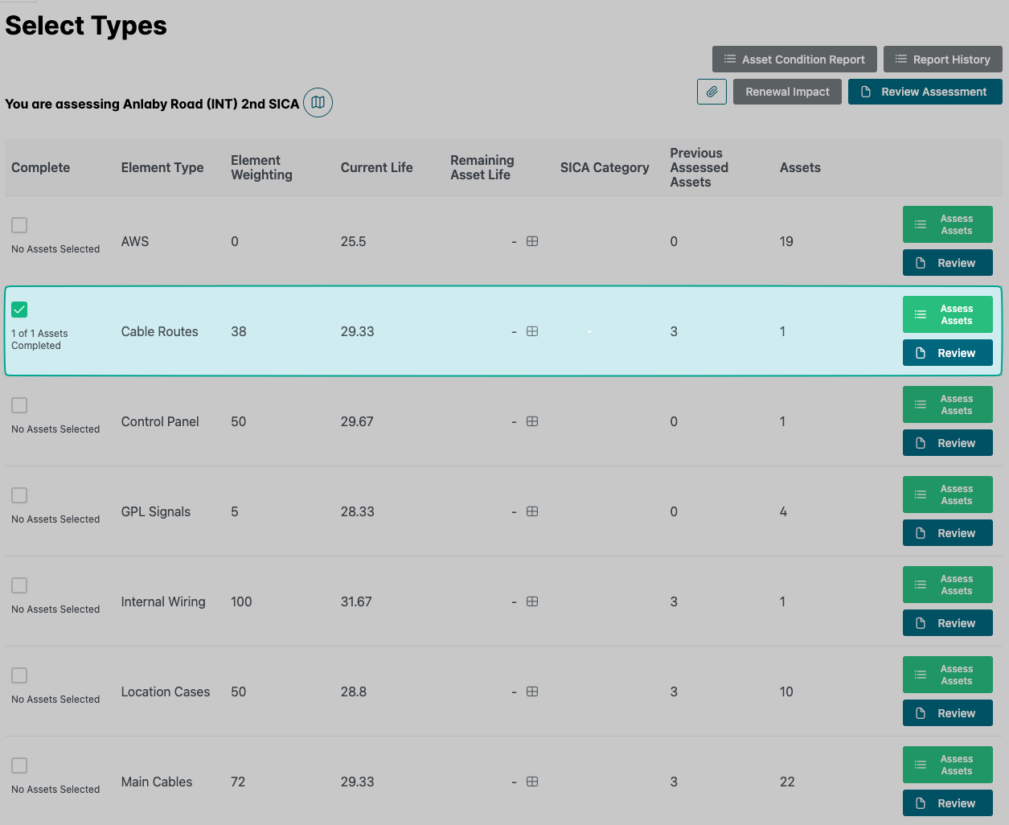Image resolution: width=1009 pixels, height=825 pixels.
Task: Click Main Cables remaining life table icon
Action: [532, 782]
